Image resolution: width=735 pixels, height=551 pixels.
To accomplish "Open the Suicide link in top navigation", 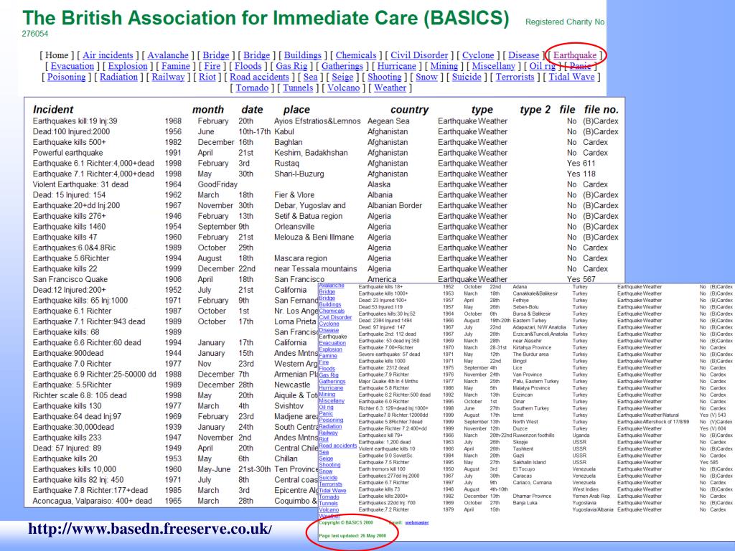I will tap(467, 77).
